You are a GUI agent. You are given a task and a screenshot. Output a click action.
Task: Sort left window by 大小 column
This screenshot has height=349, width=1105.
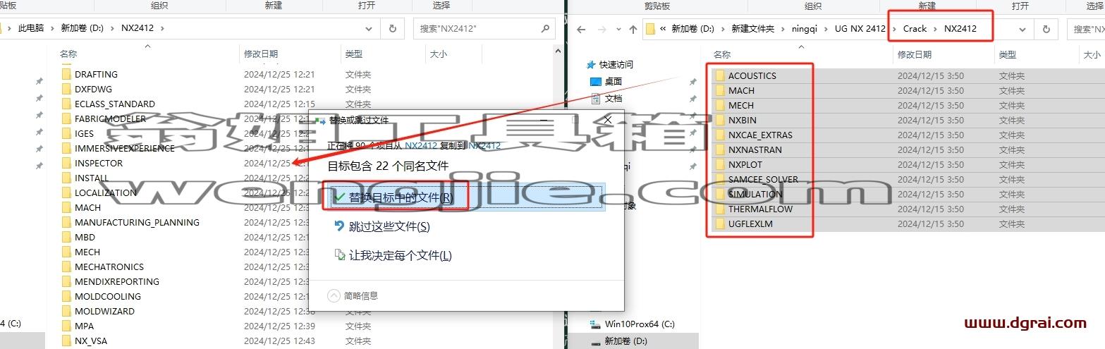(x=438, y=54)
